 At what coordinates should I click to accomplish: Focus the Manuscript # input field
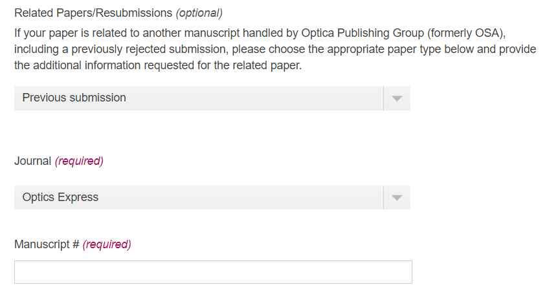point(213,272)
